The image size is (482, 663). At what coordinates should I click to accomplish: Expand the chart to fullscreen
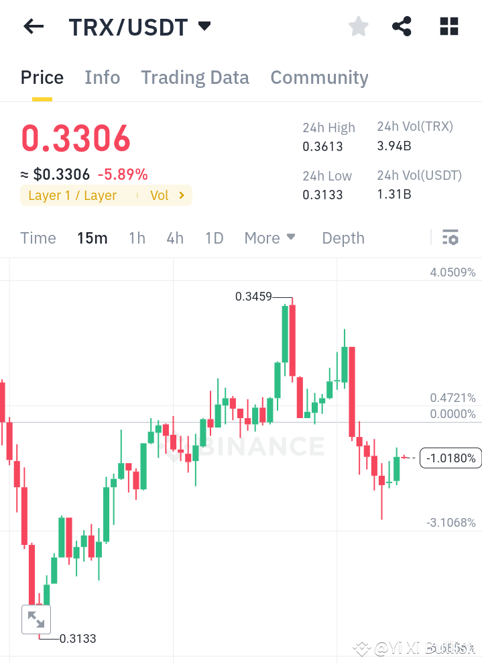(x=36, y=619)
